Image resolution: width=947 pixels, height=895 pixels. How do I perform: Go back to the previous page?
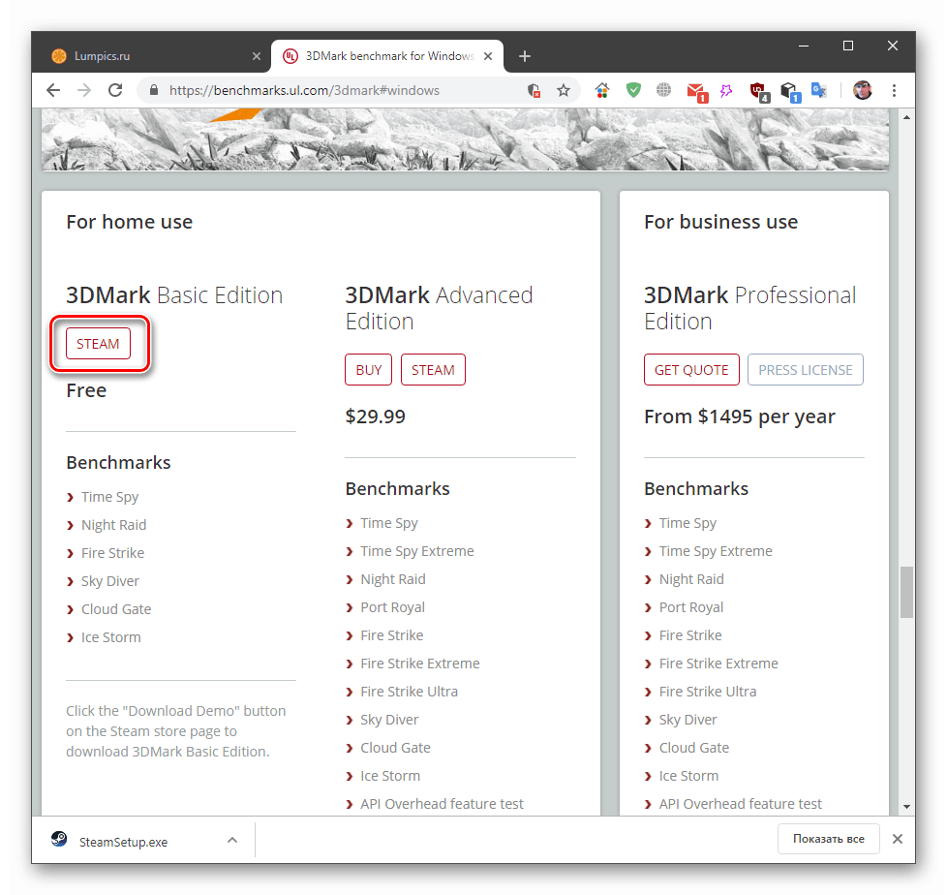53,91
